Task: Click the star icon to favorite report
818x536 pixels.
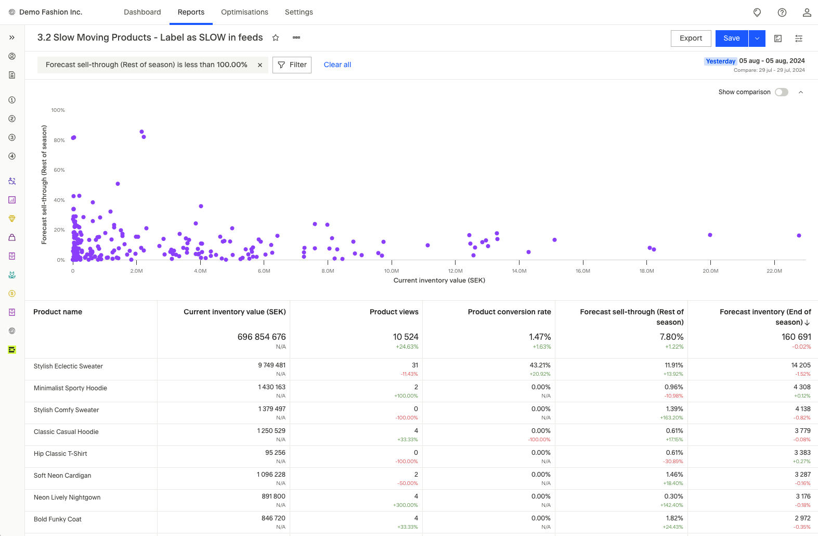Action: click(276, 37)
